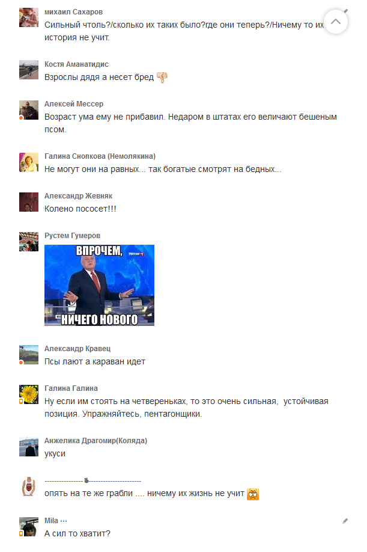
Task: Open Рустем Гумеров's avatar image
Action: click(28, 242)
